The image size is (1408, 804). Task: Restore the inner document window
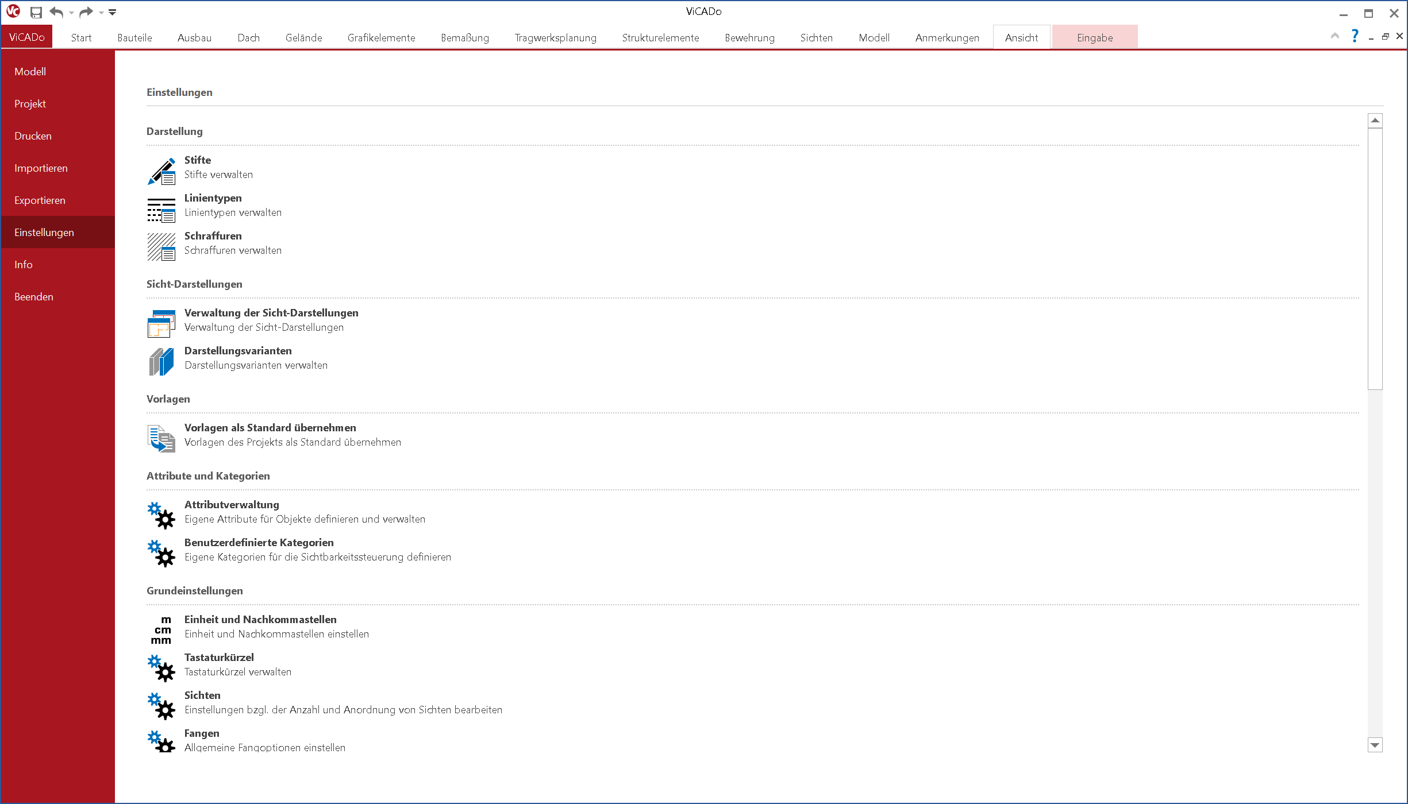1386,36
